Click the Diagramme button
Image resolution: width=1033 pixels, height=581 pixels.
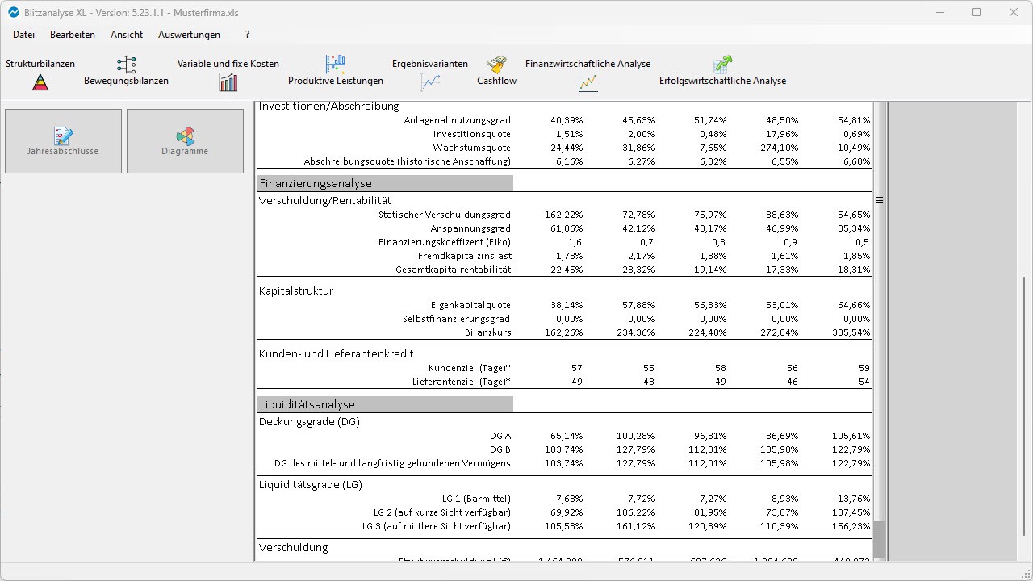point(185,141)
